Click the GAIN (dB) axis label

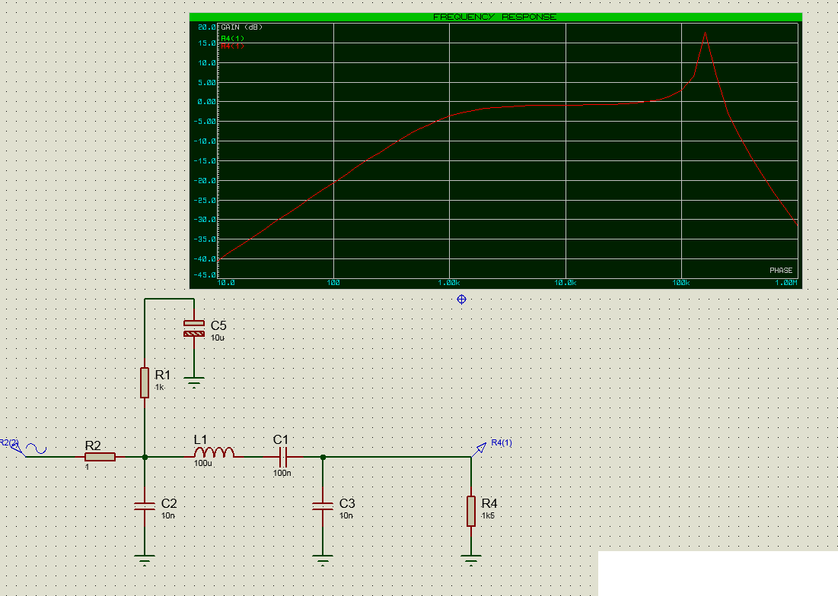pos(241,27)
